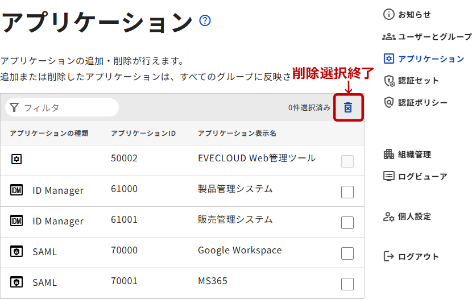Click the SAML icon for Google Workspace
Image resolution: width=472 pixels, height=300 pixels.
pyautogui.click(x=16, y=251)
